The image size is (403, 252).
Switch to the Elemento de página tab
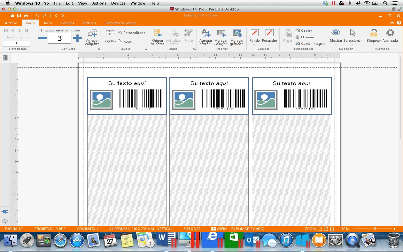point(121,23)
